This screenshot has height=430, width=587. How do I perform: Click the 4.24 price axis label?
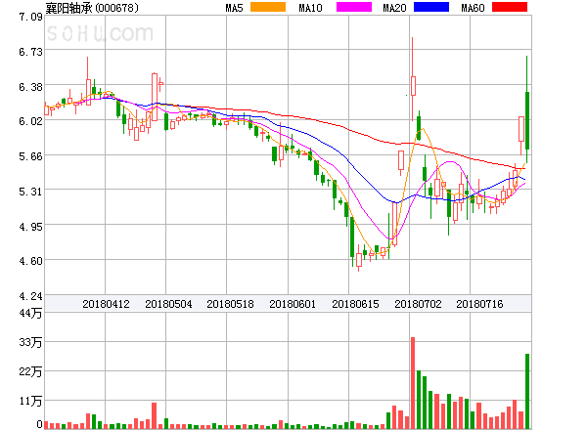click(x=30, y=296)
